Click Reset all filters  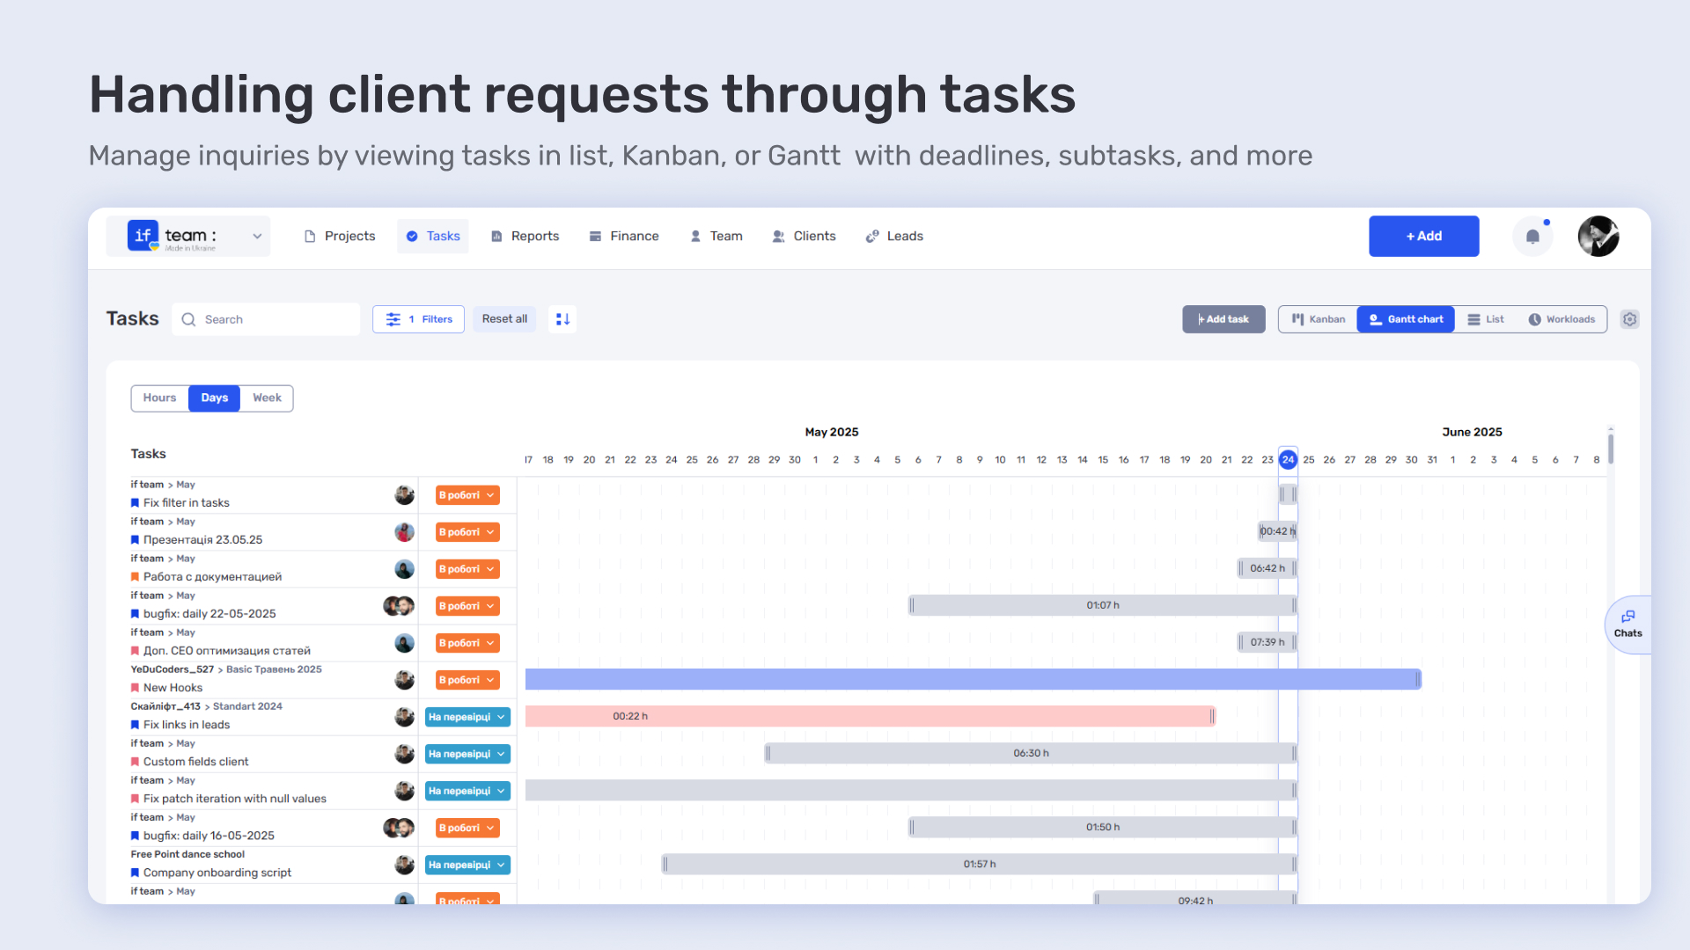tap(504, 319)
